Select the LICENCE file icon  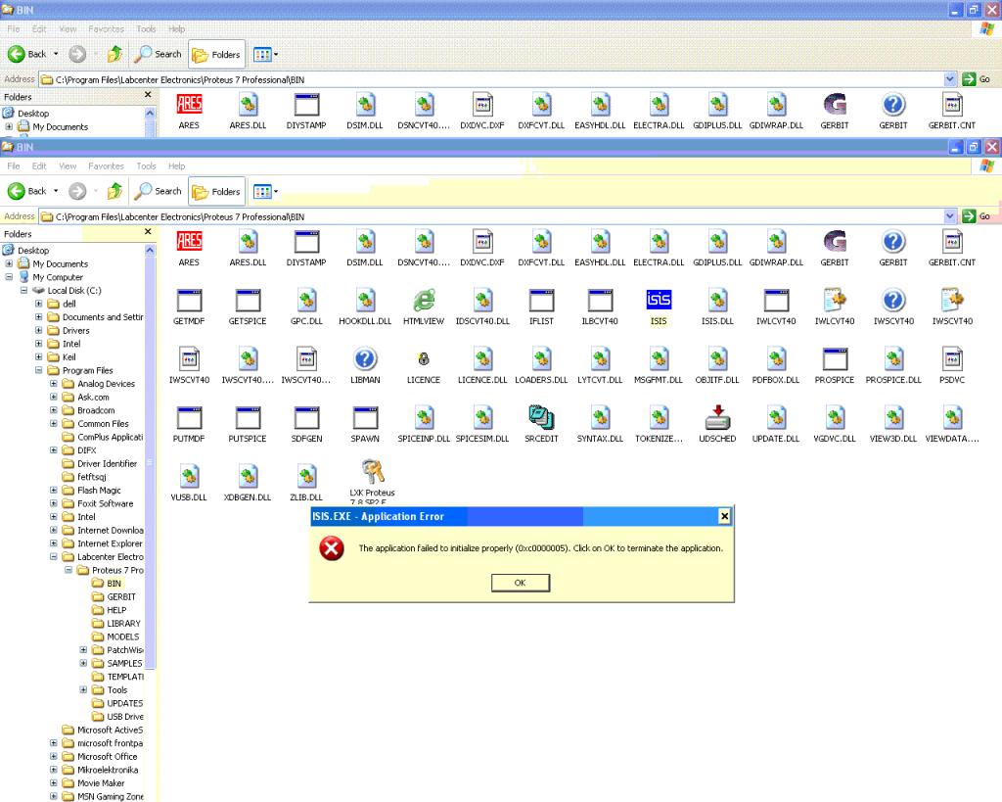pyautogui.click(x=424, y=358)
